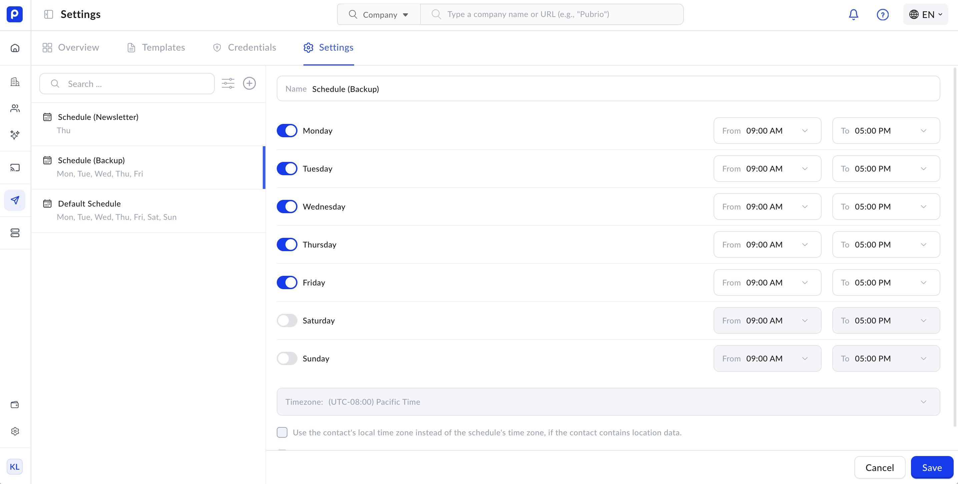Image resolution: width=958 pixels, height=484 pixels.
Task: Click the Save button
Action: coord(932,467)
